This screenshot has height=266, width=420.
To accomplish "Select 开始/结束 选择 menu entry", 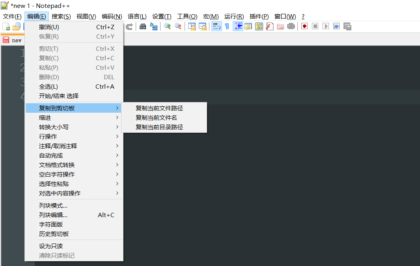I will (x=74, y=96).
